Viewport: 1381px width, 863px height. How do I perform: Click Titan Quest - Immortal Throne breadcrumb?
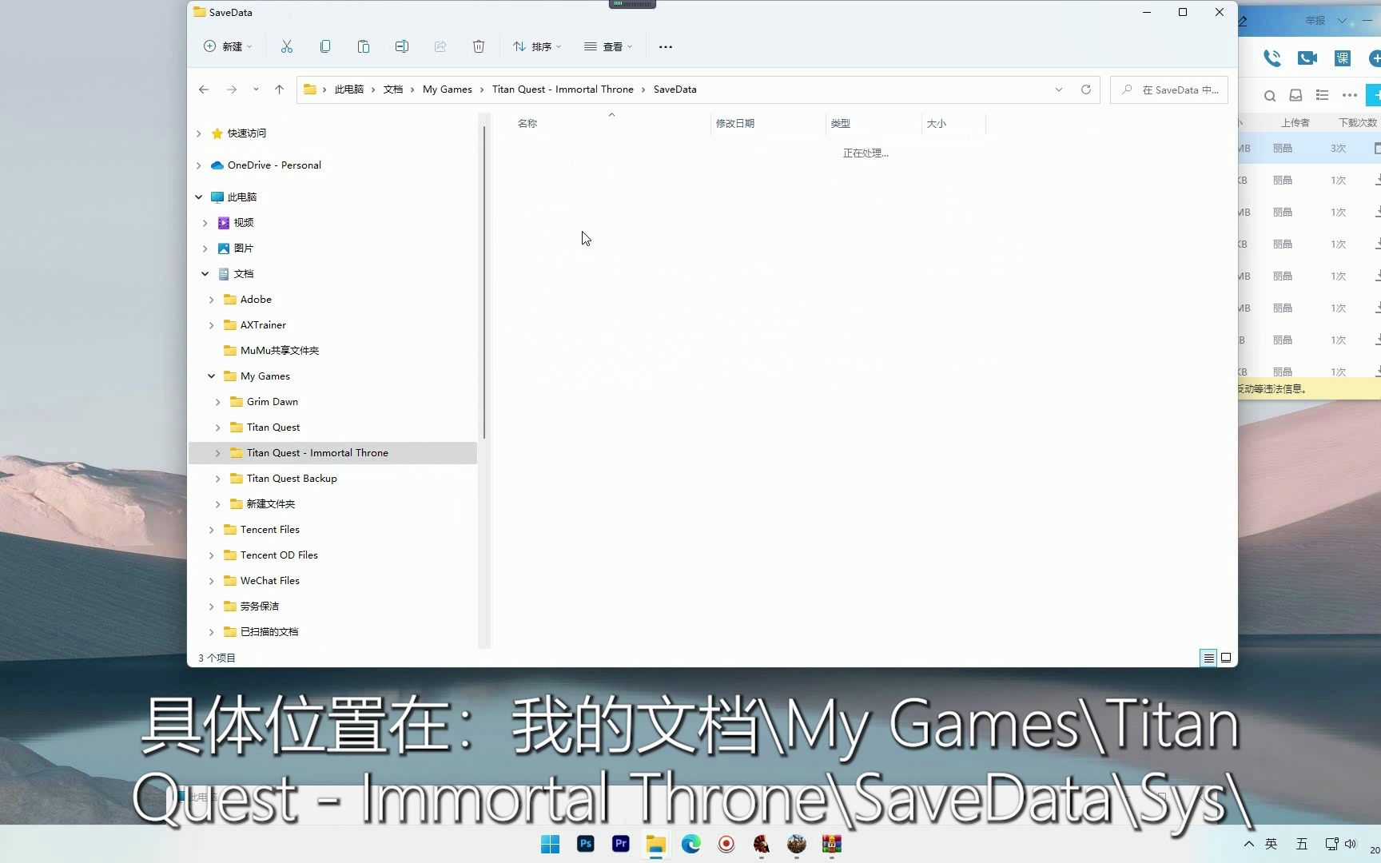563,89
